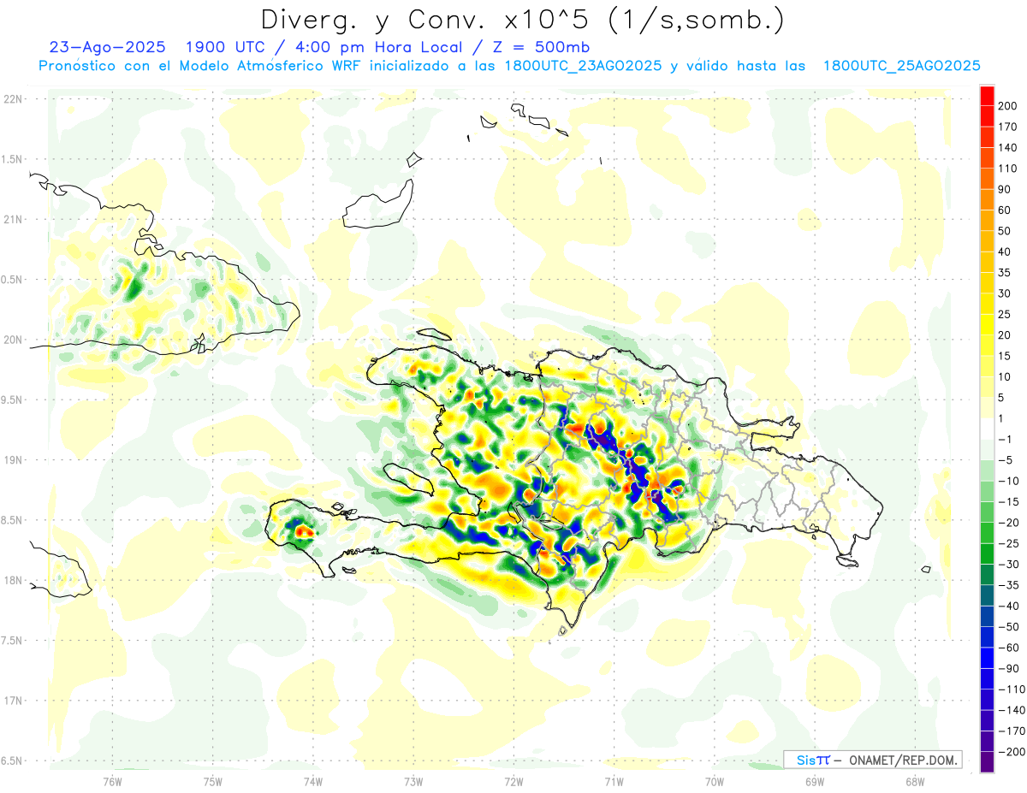The height and width of the screenshot is (793, 1027).
Task: Click the "Diverg. y Conv. x10^5 (1/s,somb.)" title
Action: [522, 21]
